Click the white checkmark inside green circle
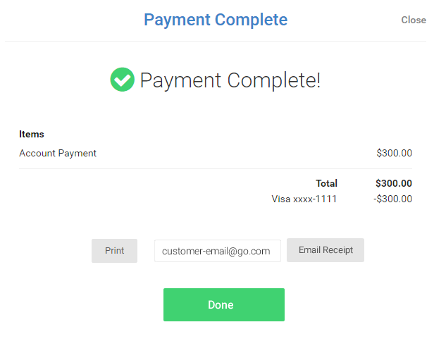434x346 pixels. point(123,80)
